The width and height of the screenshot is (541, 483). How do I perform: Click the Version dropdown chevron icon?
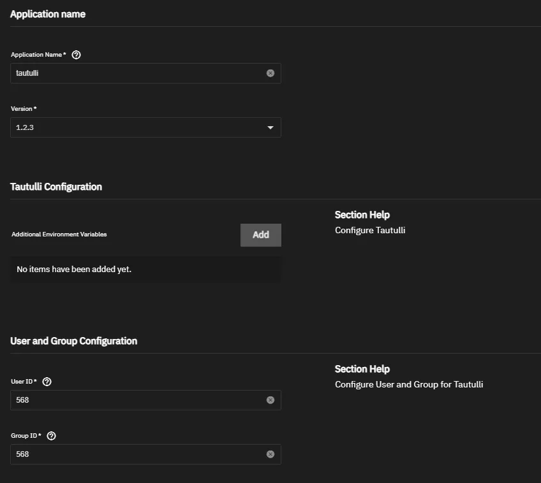point(270,127)
